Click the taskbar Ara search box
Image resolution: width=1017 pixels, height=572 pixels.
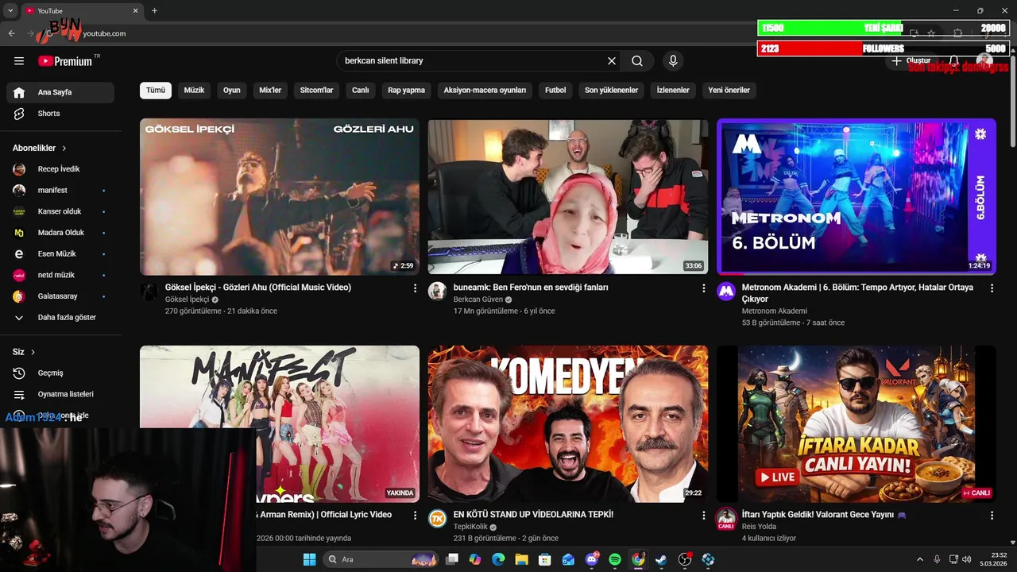click(381, 559)
